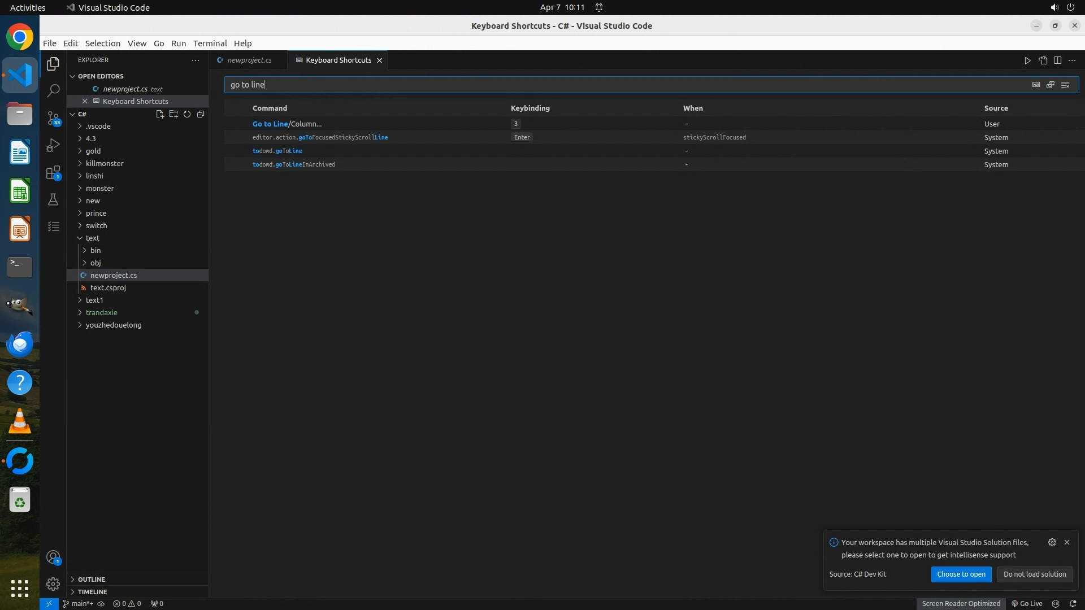The height and width of the screenshot is (610, 1085).
Task: Click the Choose to open button
Action: point(961,574)
